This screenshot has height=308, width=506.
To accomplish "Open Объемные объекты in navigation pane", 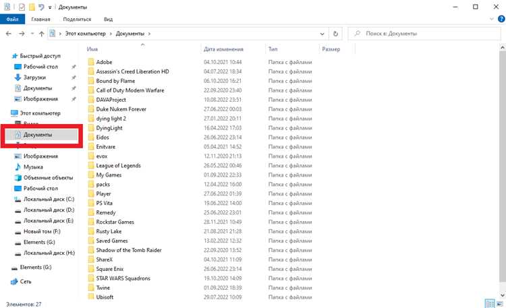I will tap(48, 178).
